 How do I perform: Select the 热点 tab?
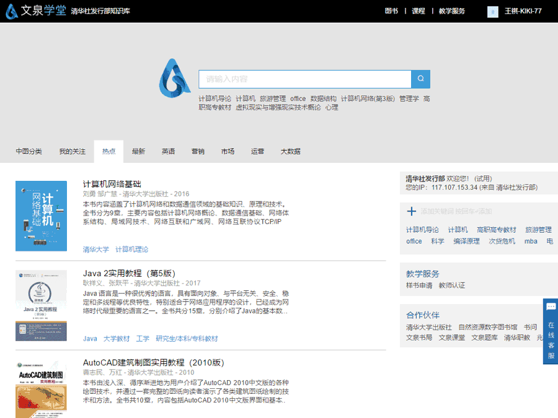[x=109, y=152]
